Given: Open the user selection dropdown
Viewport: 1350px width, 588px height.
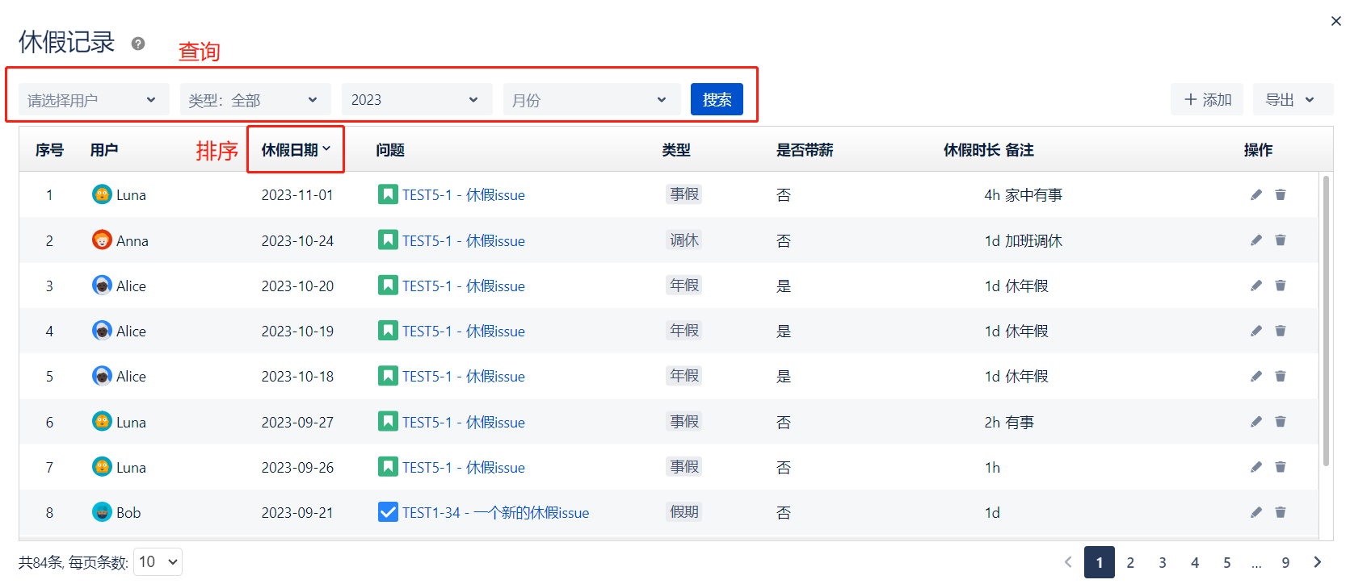Looking at the screenshot, I should click(x=93, y=100).
